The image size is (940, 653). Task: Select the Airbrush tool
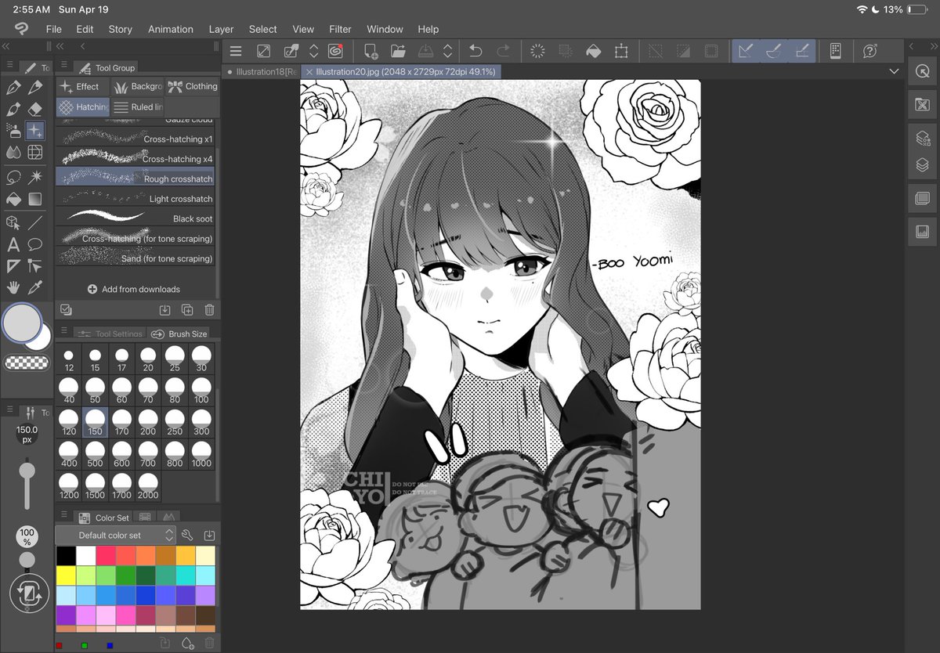point(11,130)
